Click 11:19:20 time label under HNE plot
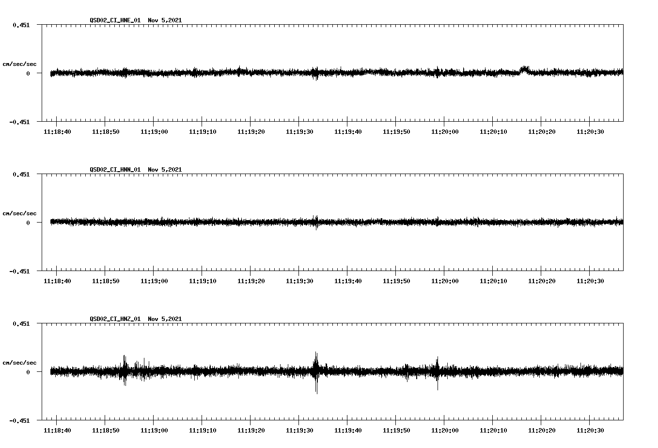This screenshot has width=658, height=448. pos(251,132)
